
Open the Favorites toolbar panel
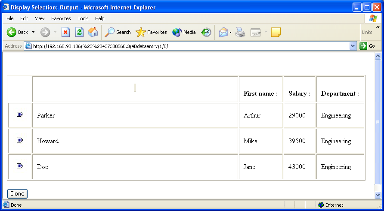coord(151,32)
